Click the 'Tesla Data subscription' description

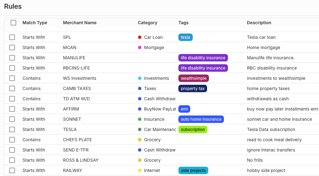271,129
